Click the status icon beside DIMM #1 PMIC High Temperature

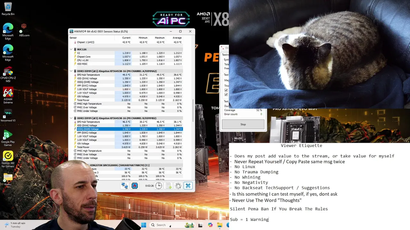coord(75,104)
